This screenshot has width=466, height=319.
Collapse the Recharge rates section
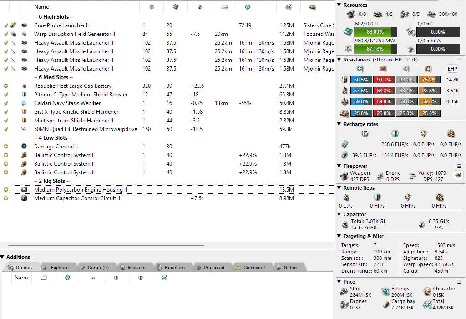339,124
